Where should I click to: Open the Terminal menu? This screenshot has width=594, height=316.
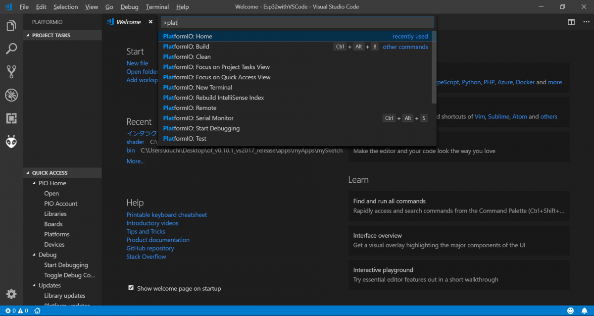[157, 7]
